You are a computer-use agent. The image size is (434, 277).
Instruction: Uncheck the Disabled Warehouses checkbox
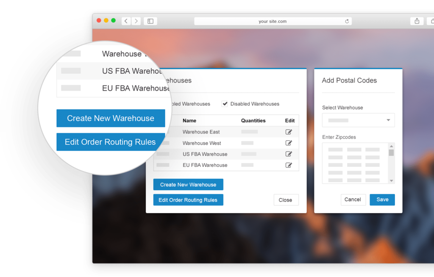225,104
